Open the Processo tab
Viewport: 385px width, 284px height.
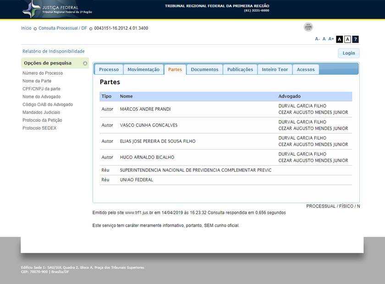pos(109,70)
